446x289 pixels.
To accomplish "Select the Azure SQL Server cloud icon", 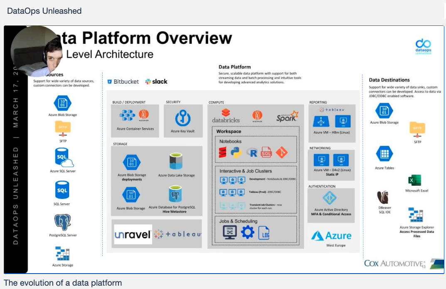I will 64,157.
